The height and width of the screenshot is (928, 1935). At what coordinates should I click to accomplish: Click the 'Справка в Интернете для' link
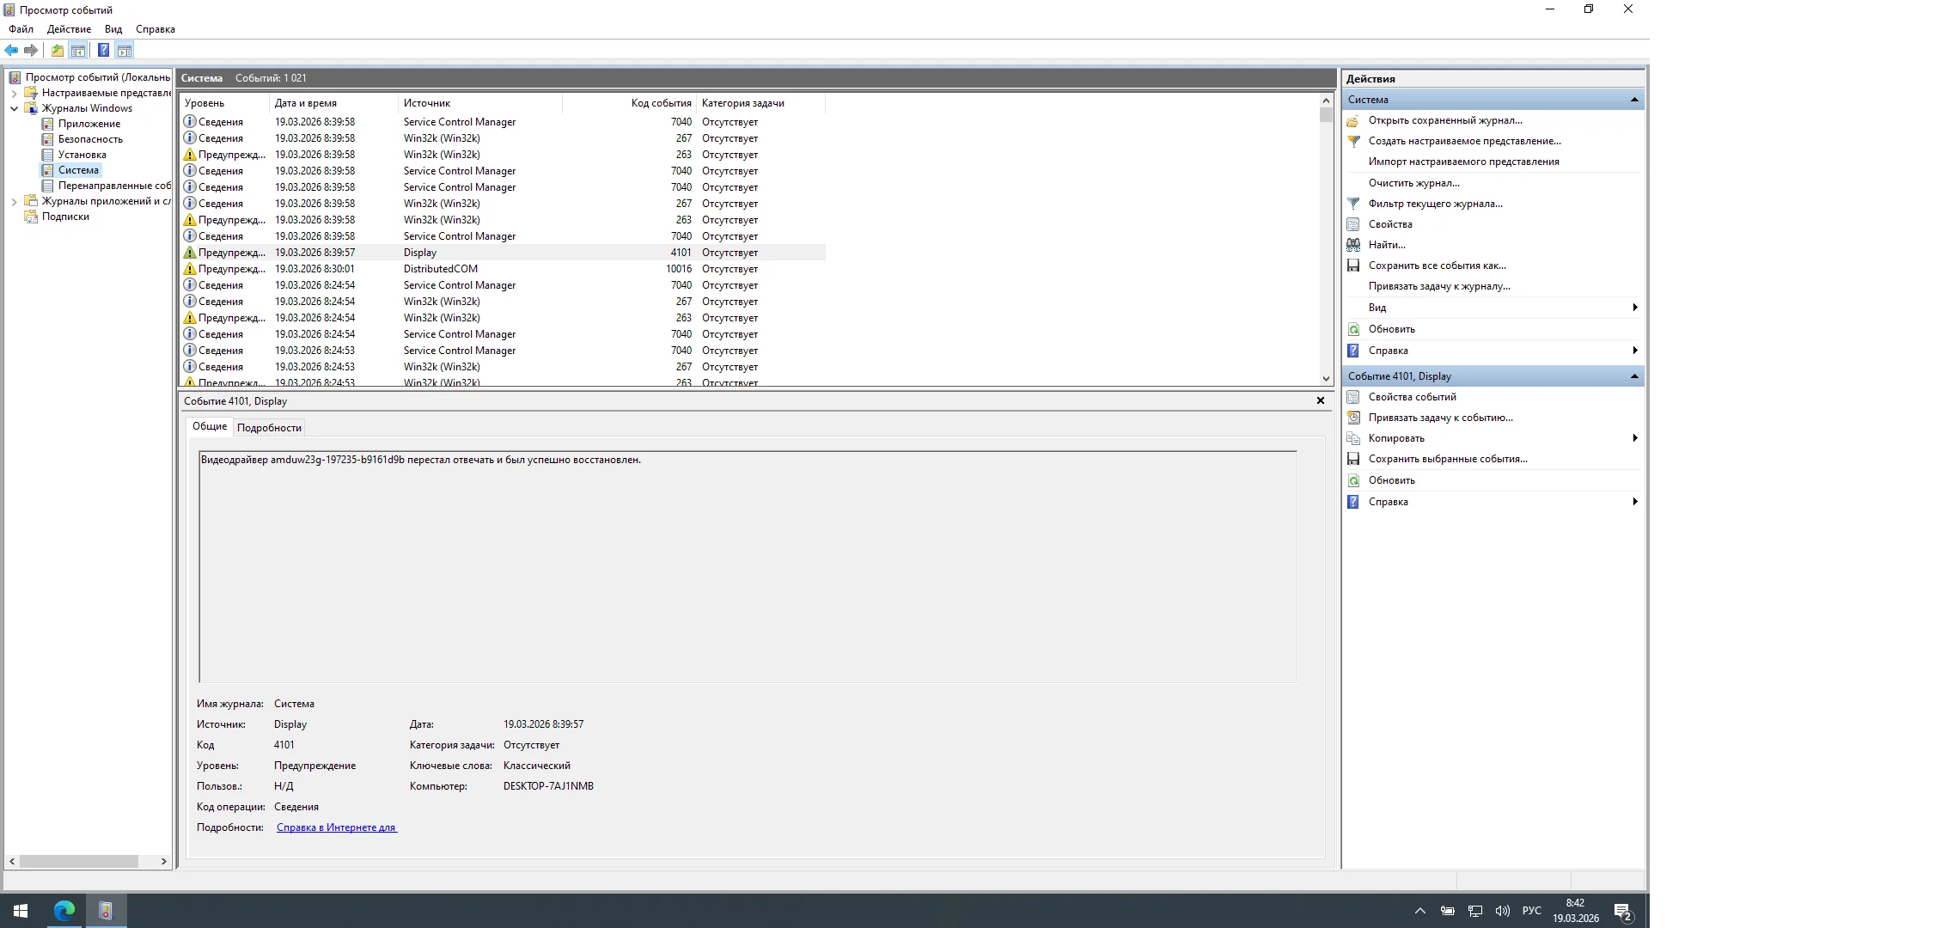point(337,827)
